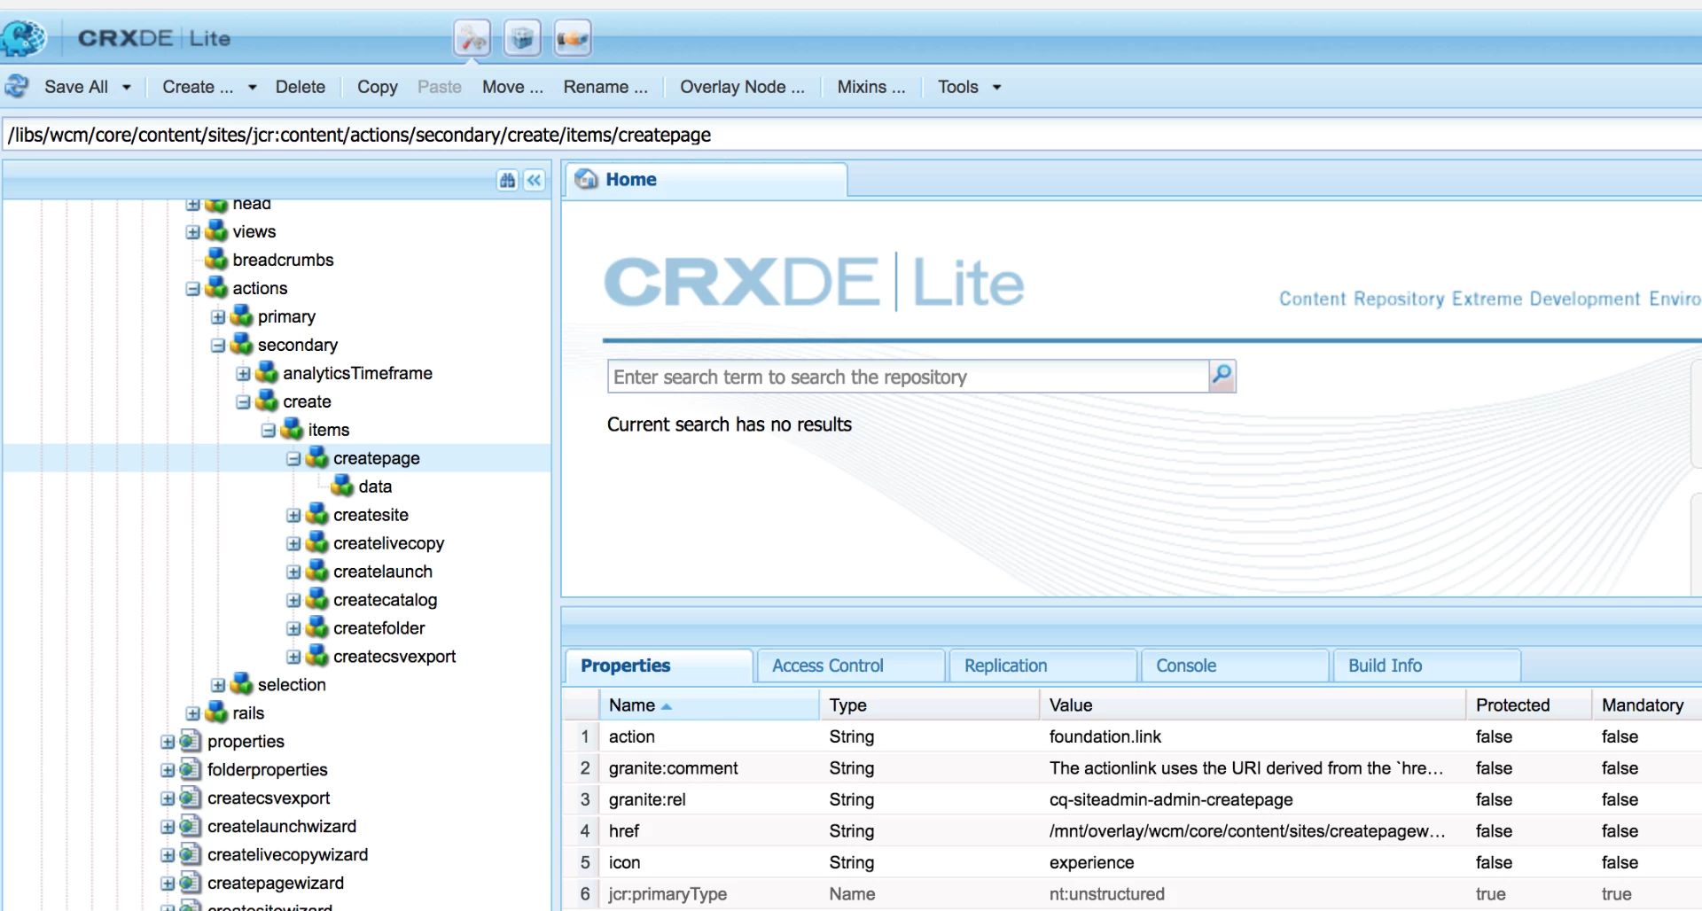Open the Save All dropdown arrow
Image resolution: width=1702 pixels, height=911 pixels.
click(x=127, y=87)
